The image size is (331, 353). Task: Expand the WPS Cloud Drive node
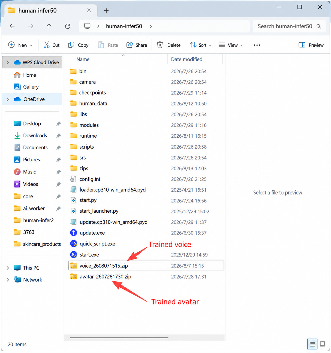click(8, 62)
